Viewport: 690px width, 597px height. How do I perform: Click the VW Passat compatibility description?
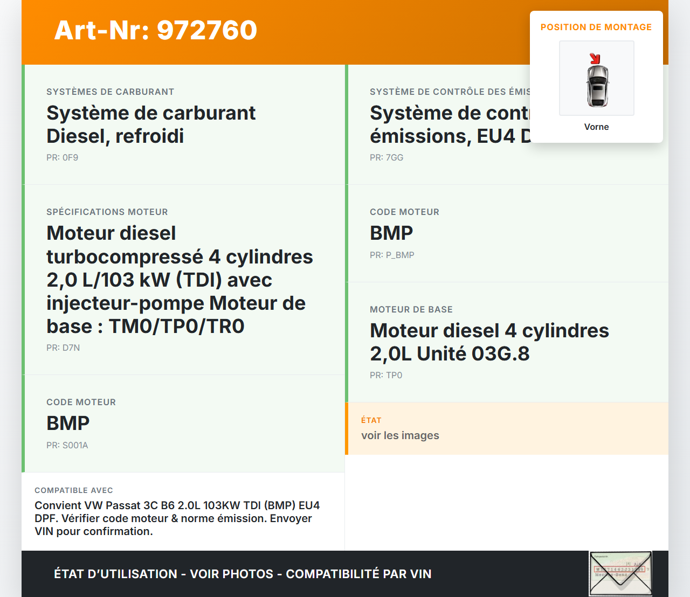pyautogui.click(x=177, y=518)
